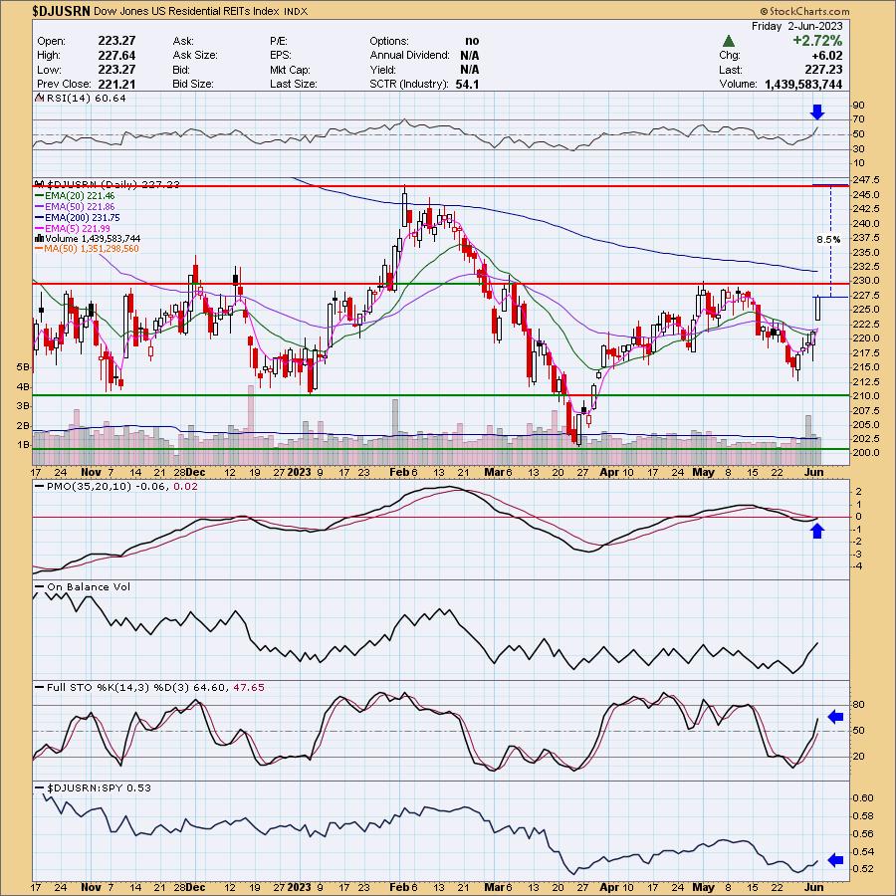
Task: Click the 8.5% upside target annotation
Action: point(828,240)
